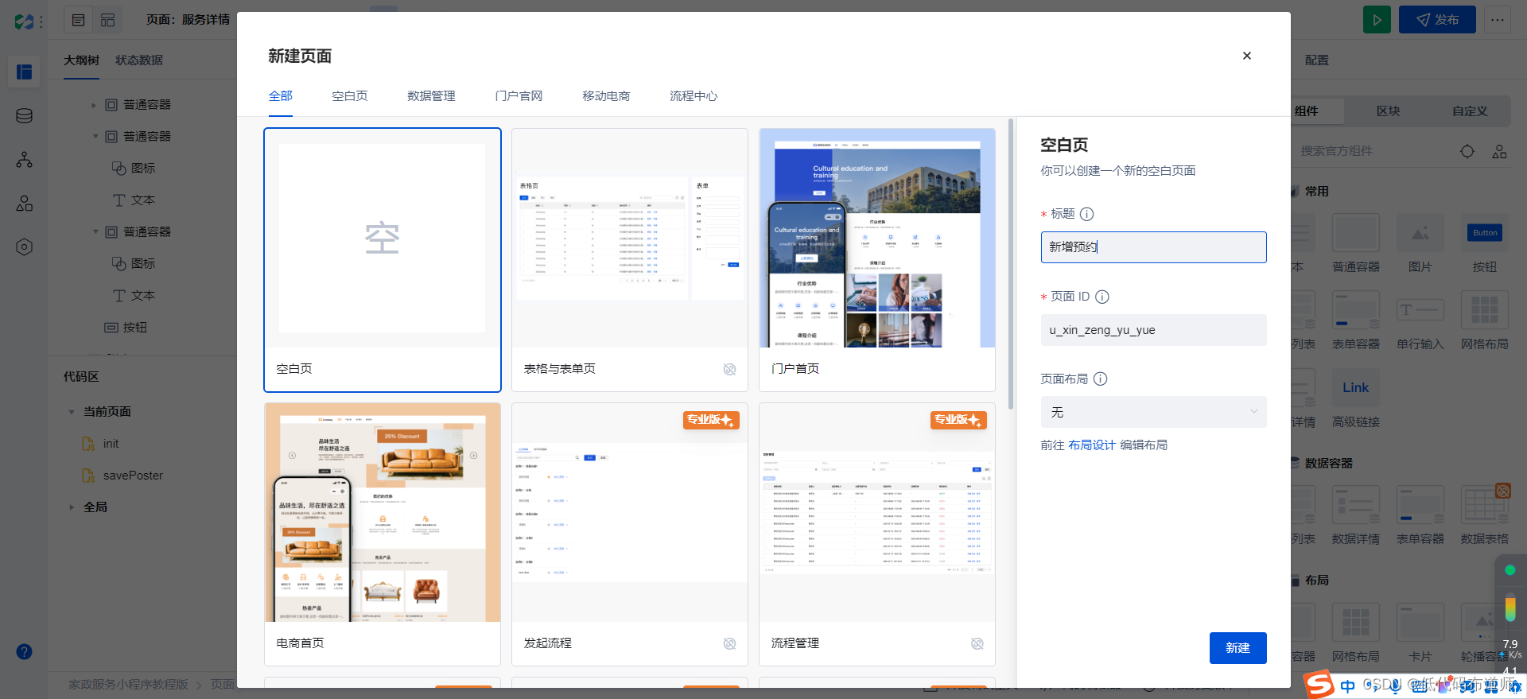Screen dimensions: 1527x699
Task: Select the 移动电商 template tab
Action: [606, 96]
